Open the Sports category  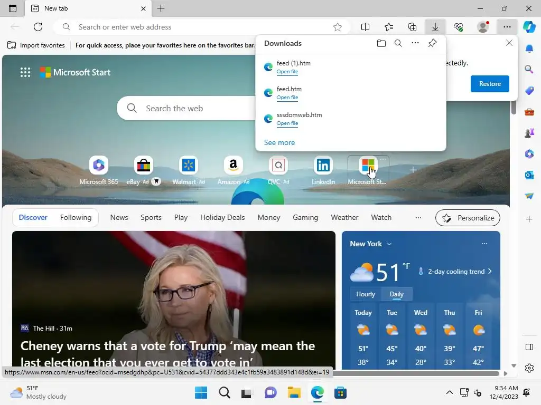coord(151,217)
